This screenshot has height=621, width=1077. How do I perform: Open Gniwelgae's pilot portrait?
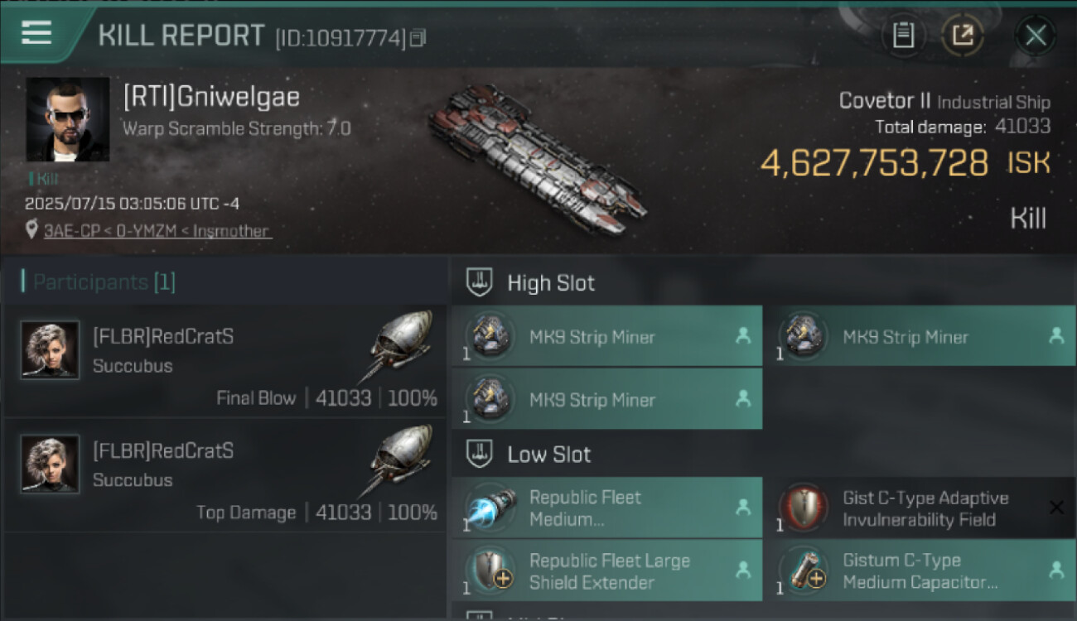point(67,119)
